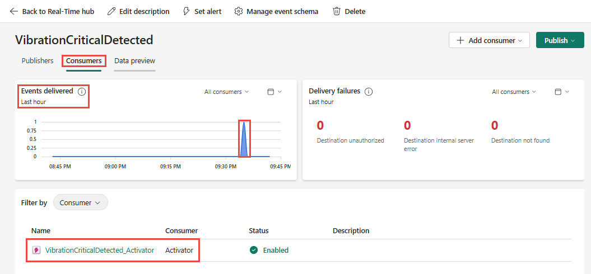The width and height of the screenshot is (591, 274).
Task: Switch to the Data preview tab
Action: (134, 60)
